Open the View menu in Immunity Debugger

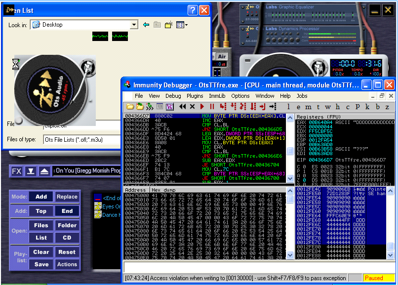click(154, 96)
